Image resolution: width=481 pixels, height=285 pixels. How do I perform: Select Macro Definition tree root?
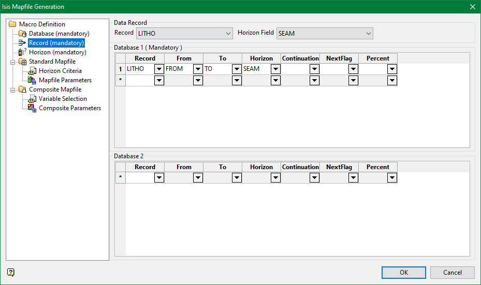pyautogui.click(x=42, y=24)
